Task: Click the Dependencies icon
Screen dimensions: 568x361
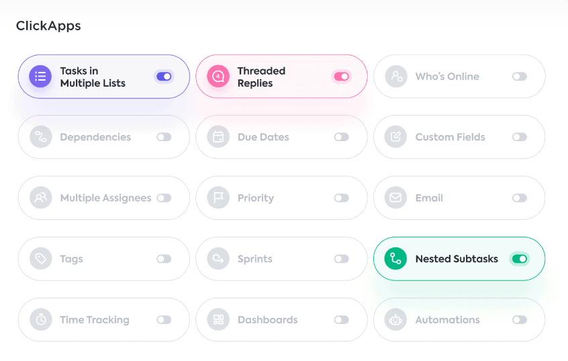Action: point(40,137)
